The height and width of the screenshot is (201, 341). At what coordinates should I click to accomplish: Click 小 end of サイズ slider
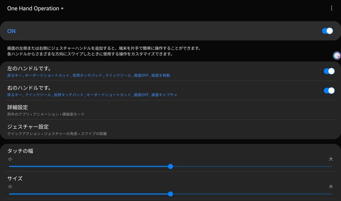[x=10, y=187]
